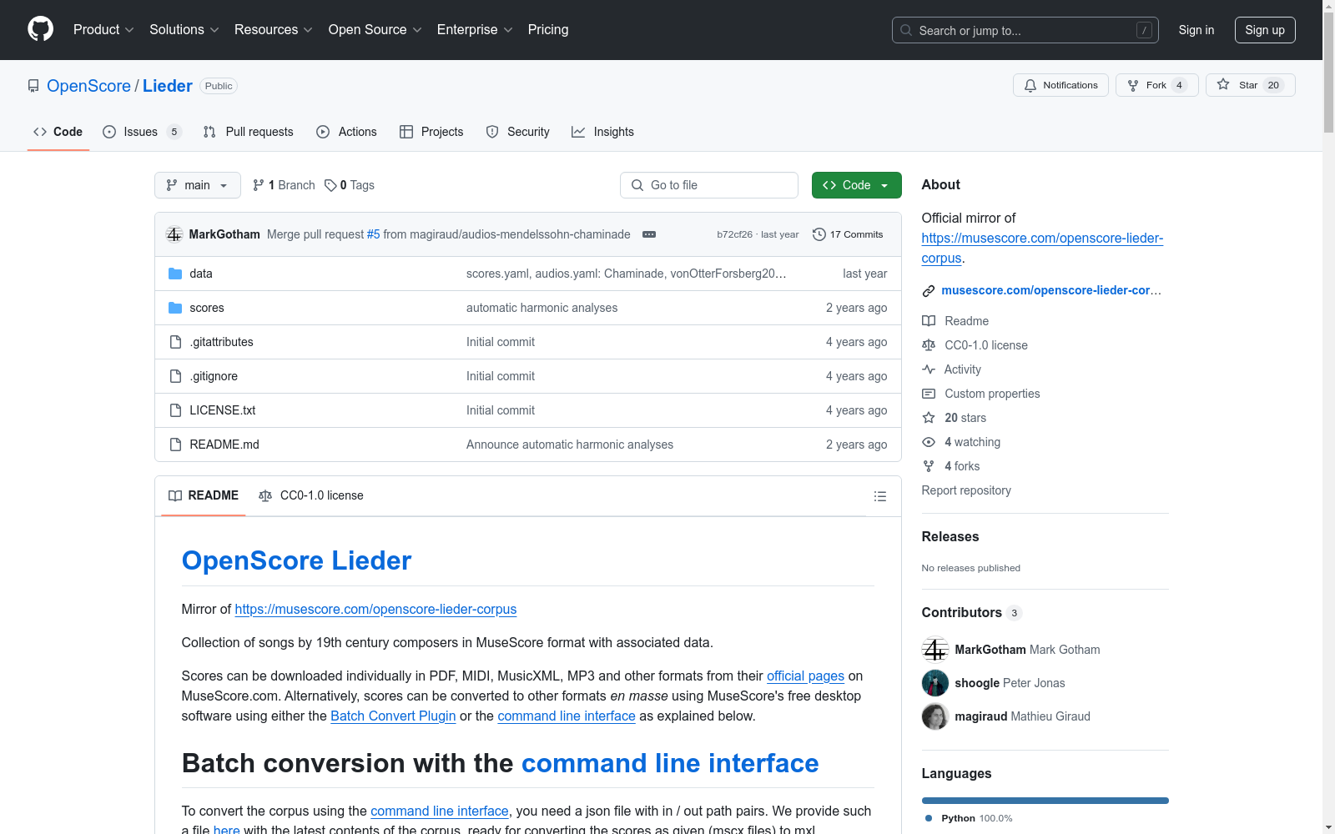
Task: Click the Custom properties icon
Action: pyautogui.click(x=929, y=394)
